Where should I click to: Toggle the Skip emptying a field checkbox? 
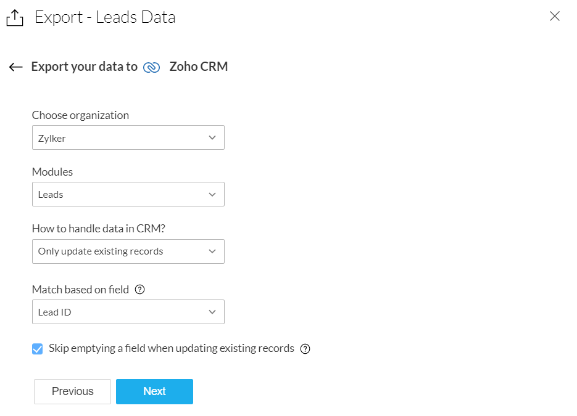pos(38,349)
